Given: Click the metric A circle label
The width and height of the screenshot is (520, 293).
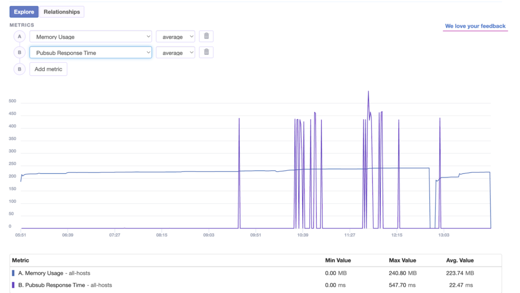Looking at the screenshot, I should (x=20, y=36).
